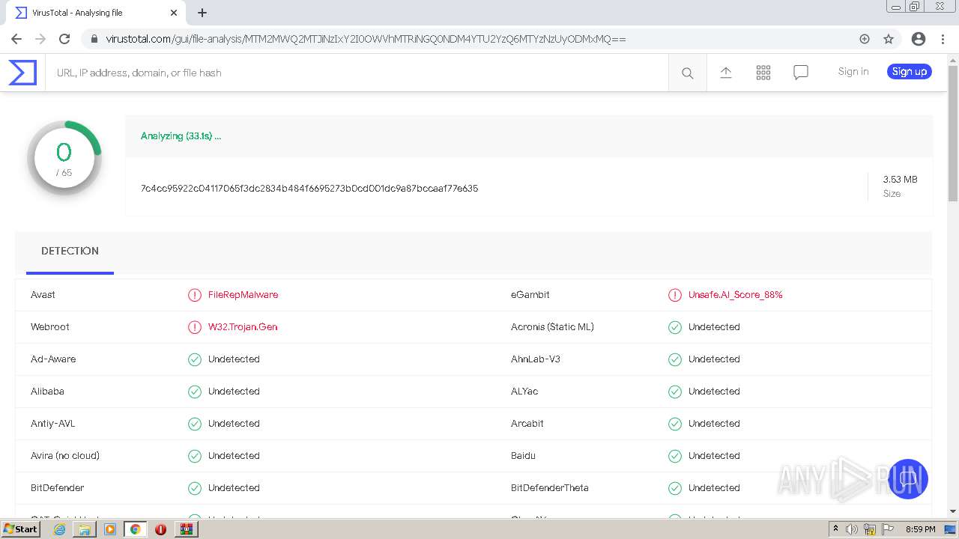
Task: Open File Explorer from taskbar
Action: pos(85,529)
